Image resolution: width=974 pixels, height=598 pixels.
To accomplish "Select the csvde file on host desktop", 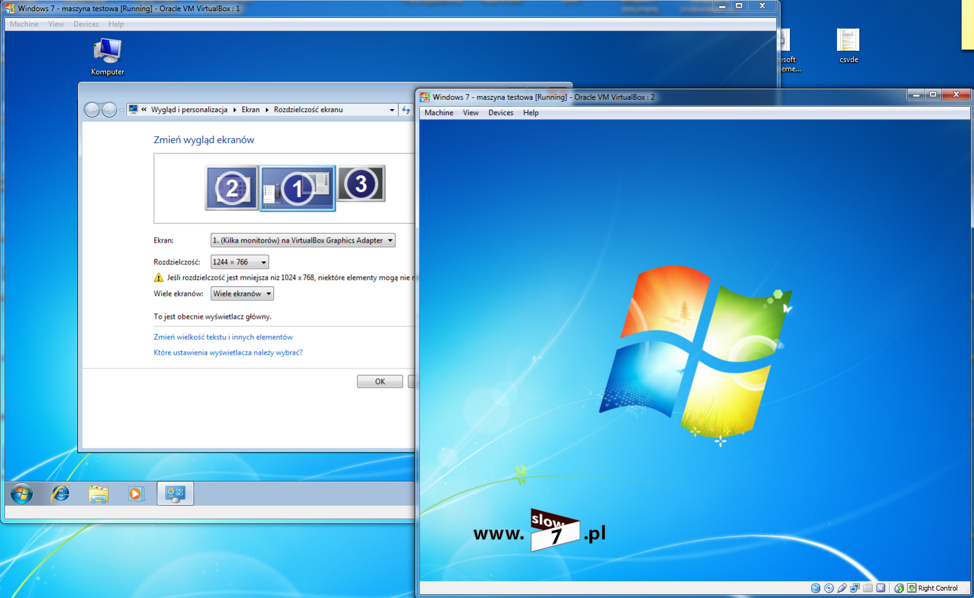I will pos(848,46).
